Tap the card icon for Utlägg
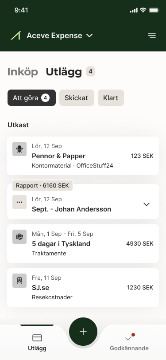 pyautogui.click(x=37, y=338)
